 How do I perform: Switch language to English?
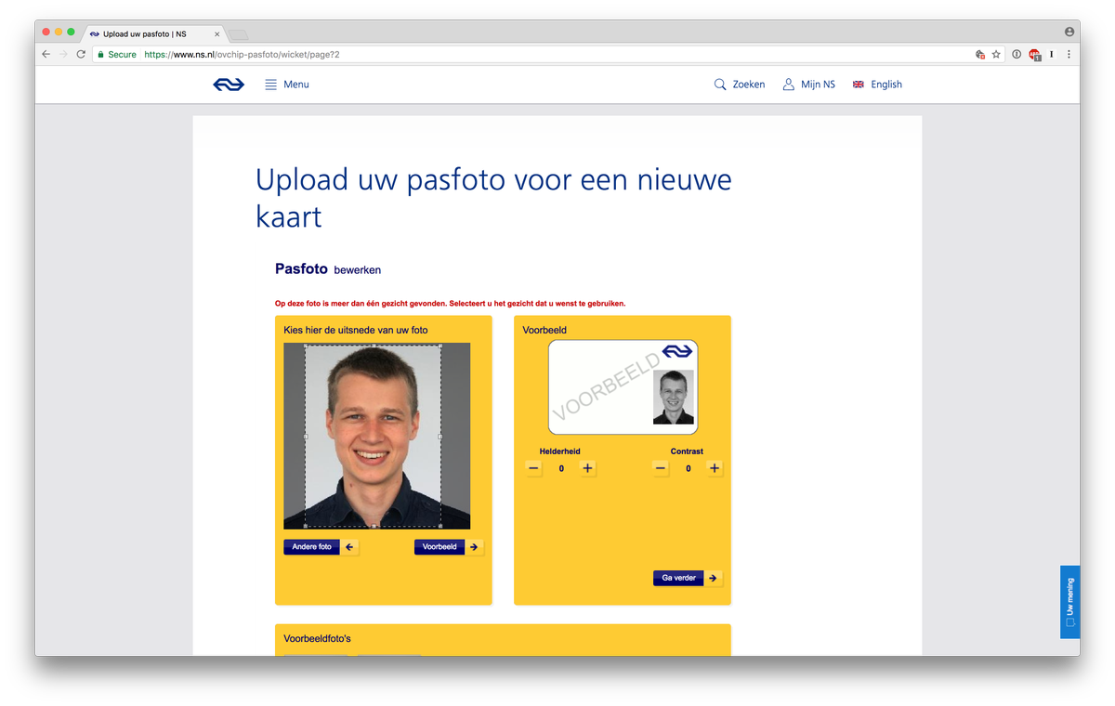[877, 85]
